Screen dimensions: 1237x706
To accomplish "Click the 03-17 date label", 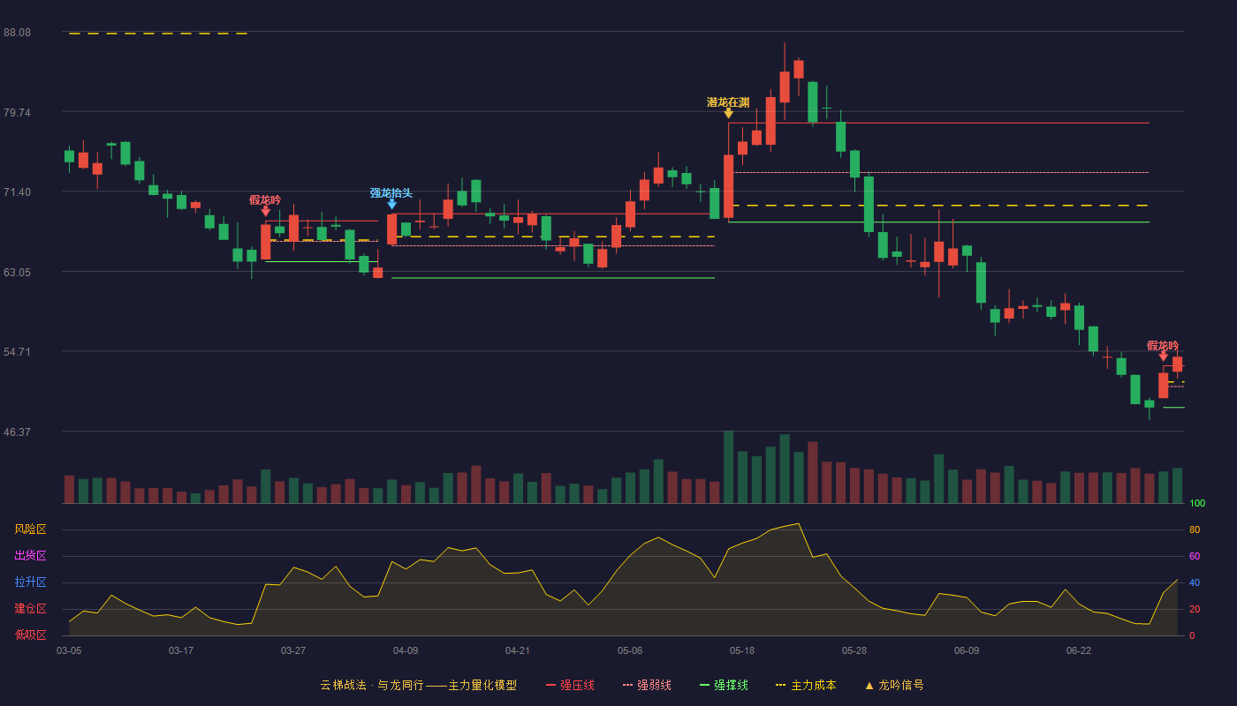I will [181, 650].
